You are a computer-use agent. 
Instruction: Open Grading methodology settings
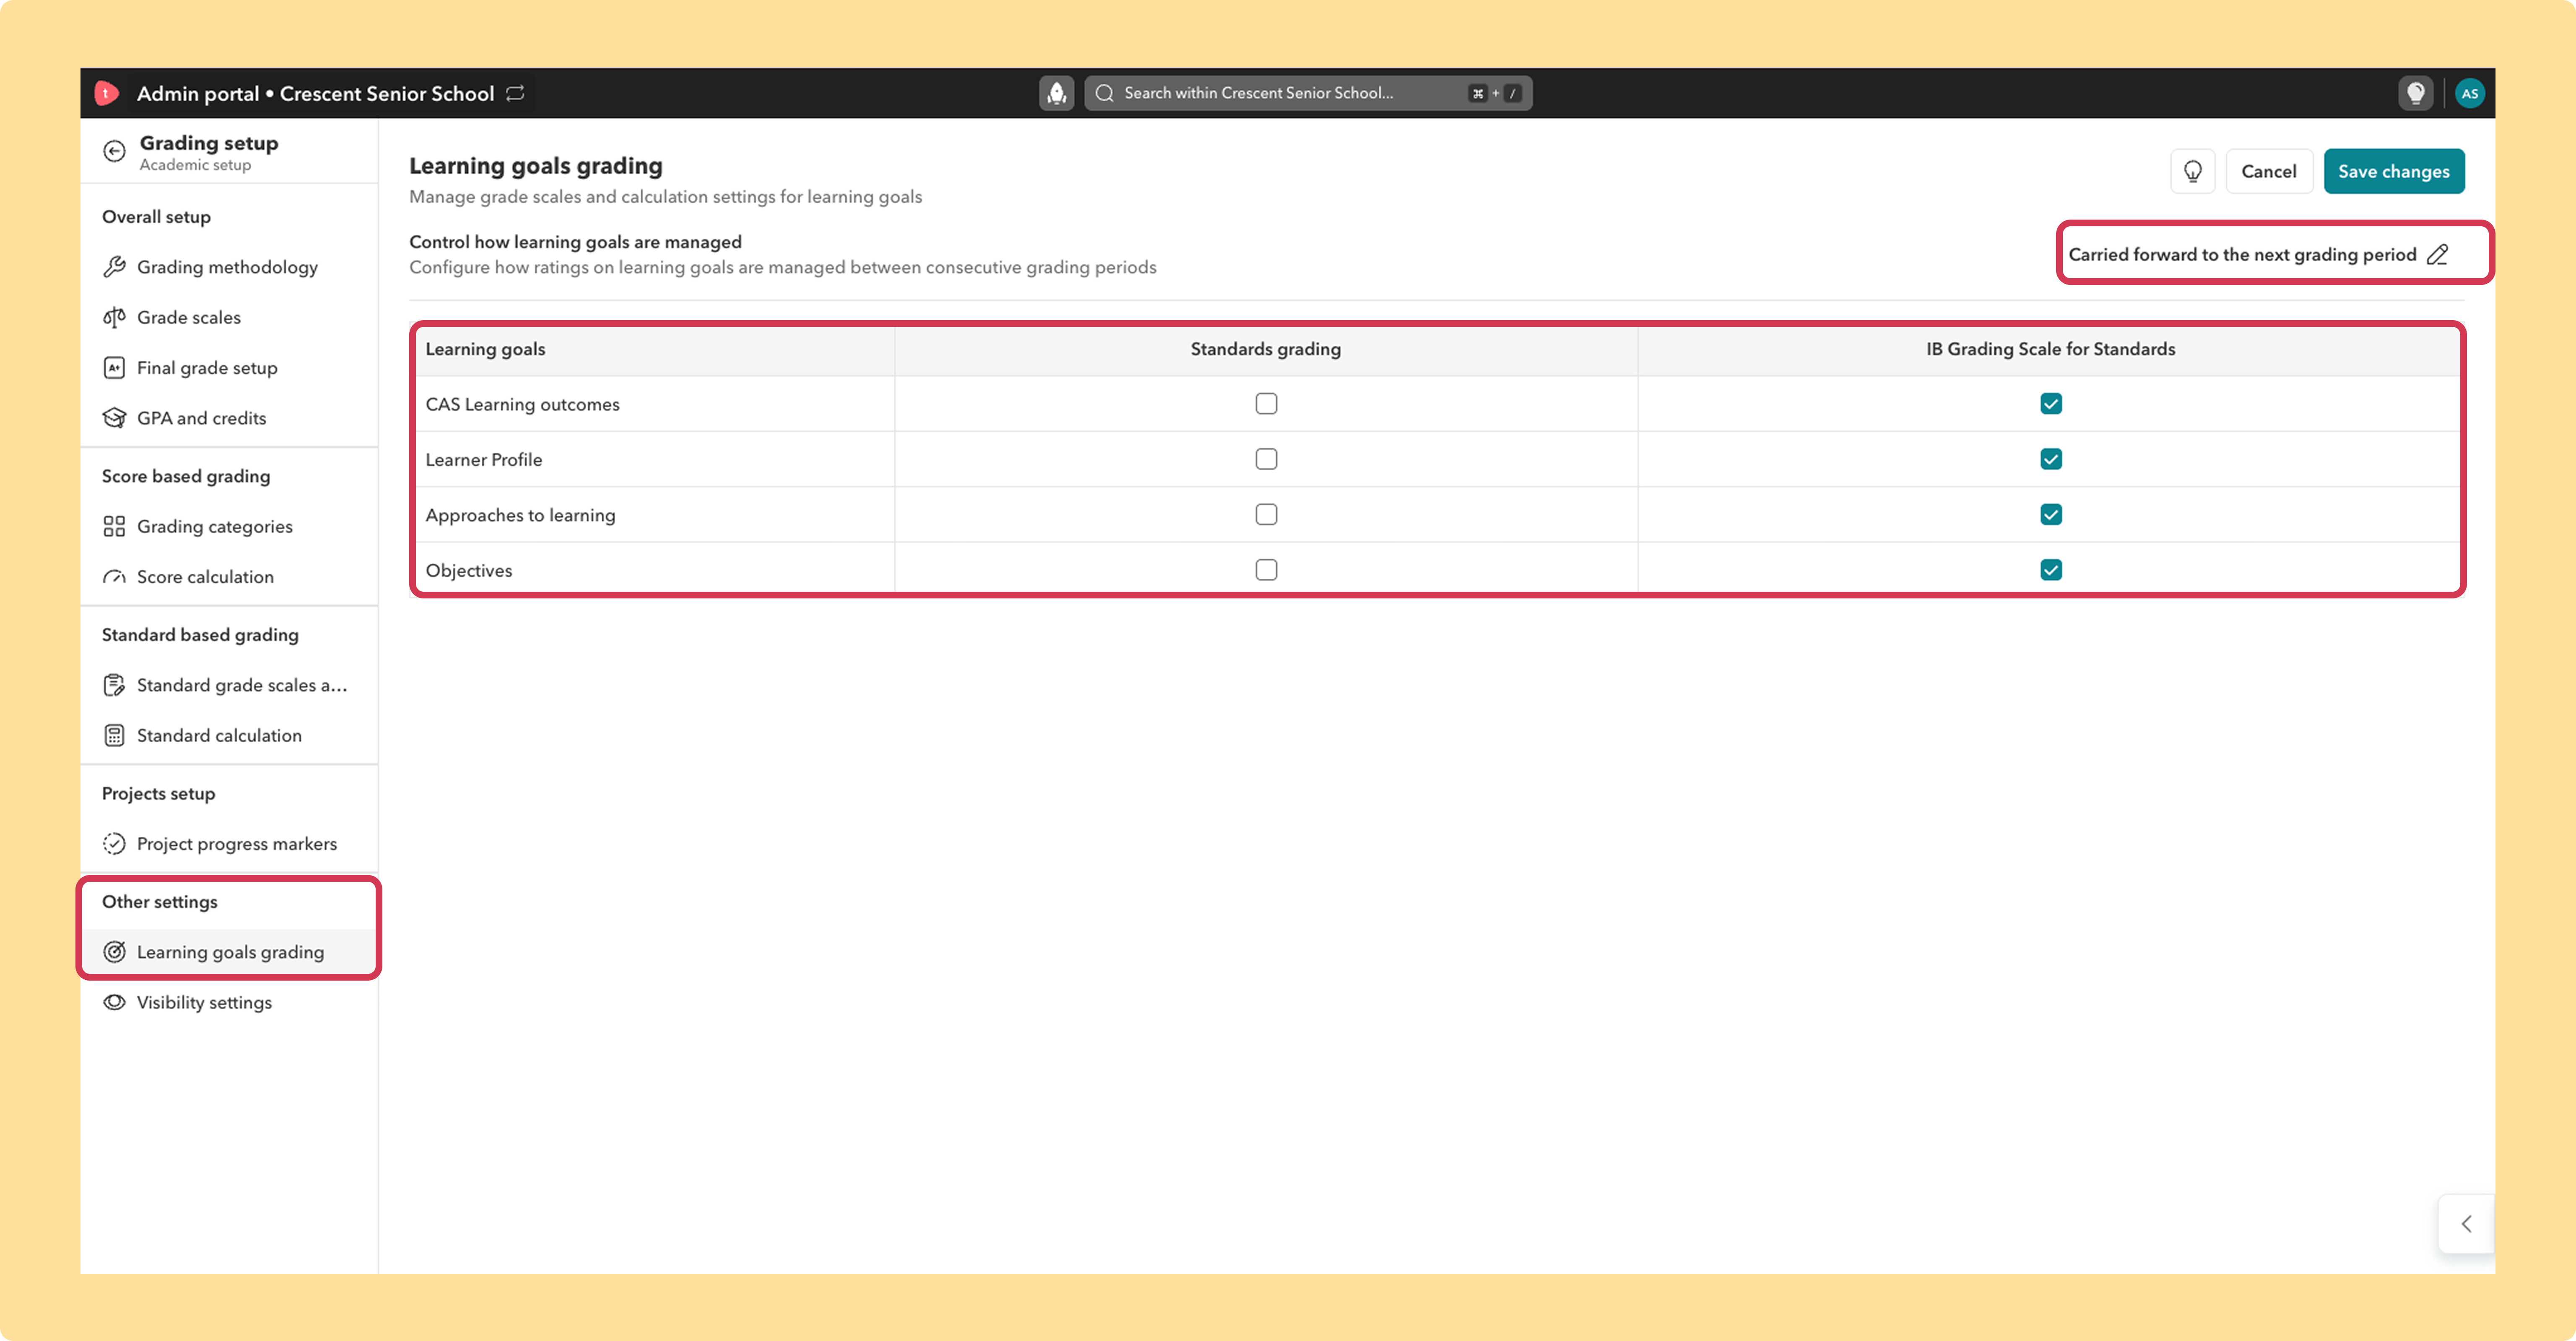228,267
